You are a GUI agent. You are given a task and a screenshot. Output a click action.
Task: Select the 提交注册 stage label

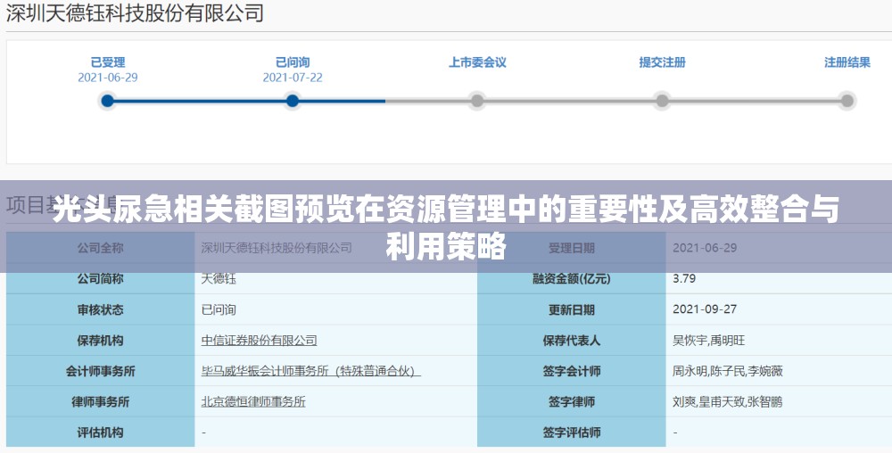point(662,62)
